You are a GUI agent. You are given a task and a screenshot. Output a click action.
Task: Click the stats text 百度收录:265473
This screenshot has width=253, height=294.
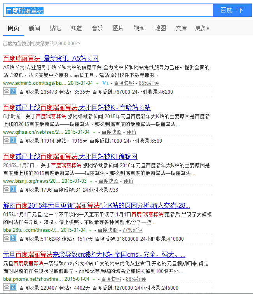pyautogui.click(x=38, y=92)
